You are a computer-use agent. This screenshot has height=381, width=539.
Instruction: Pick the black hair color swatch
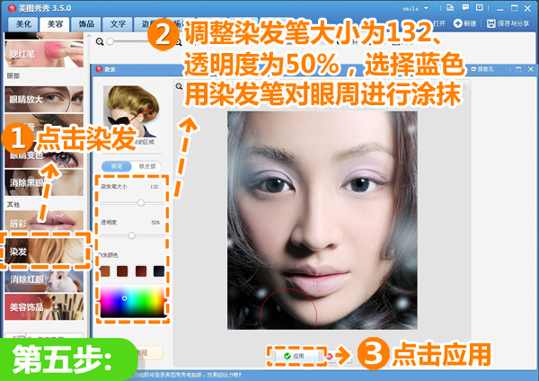pos(159,271)
